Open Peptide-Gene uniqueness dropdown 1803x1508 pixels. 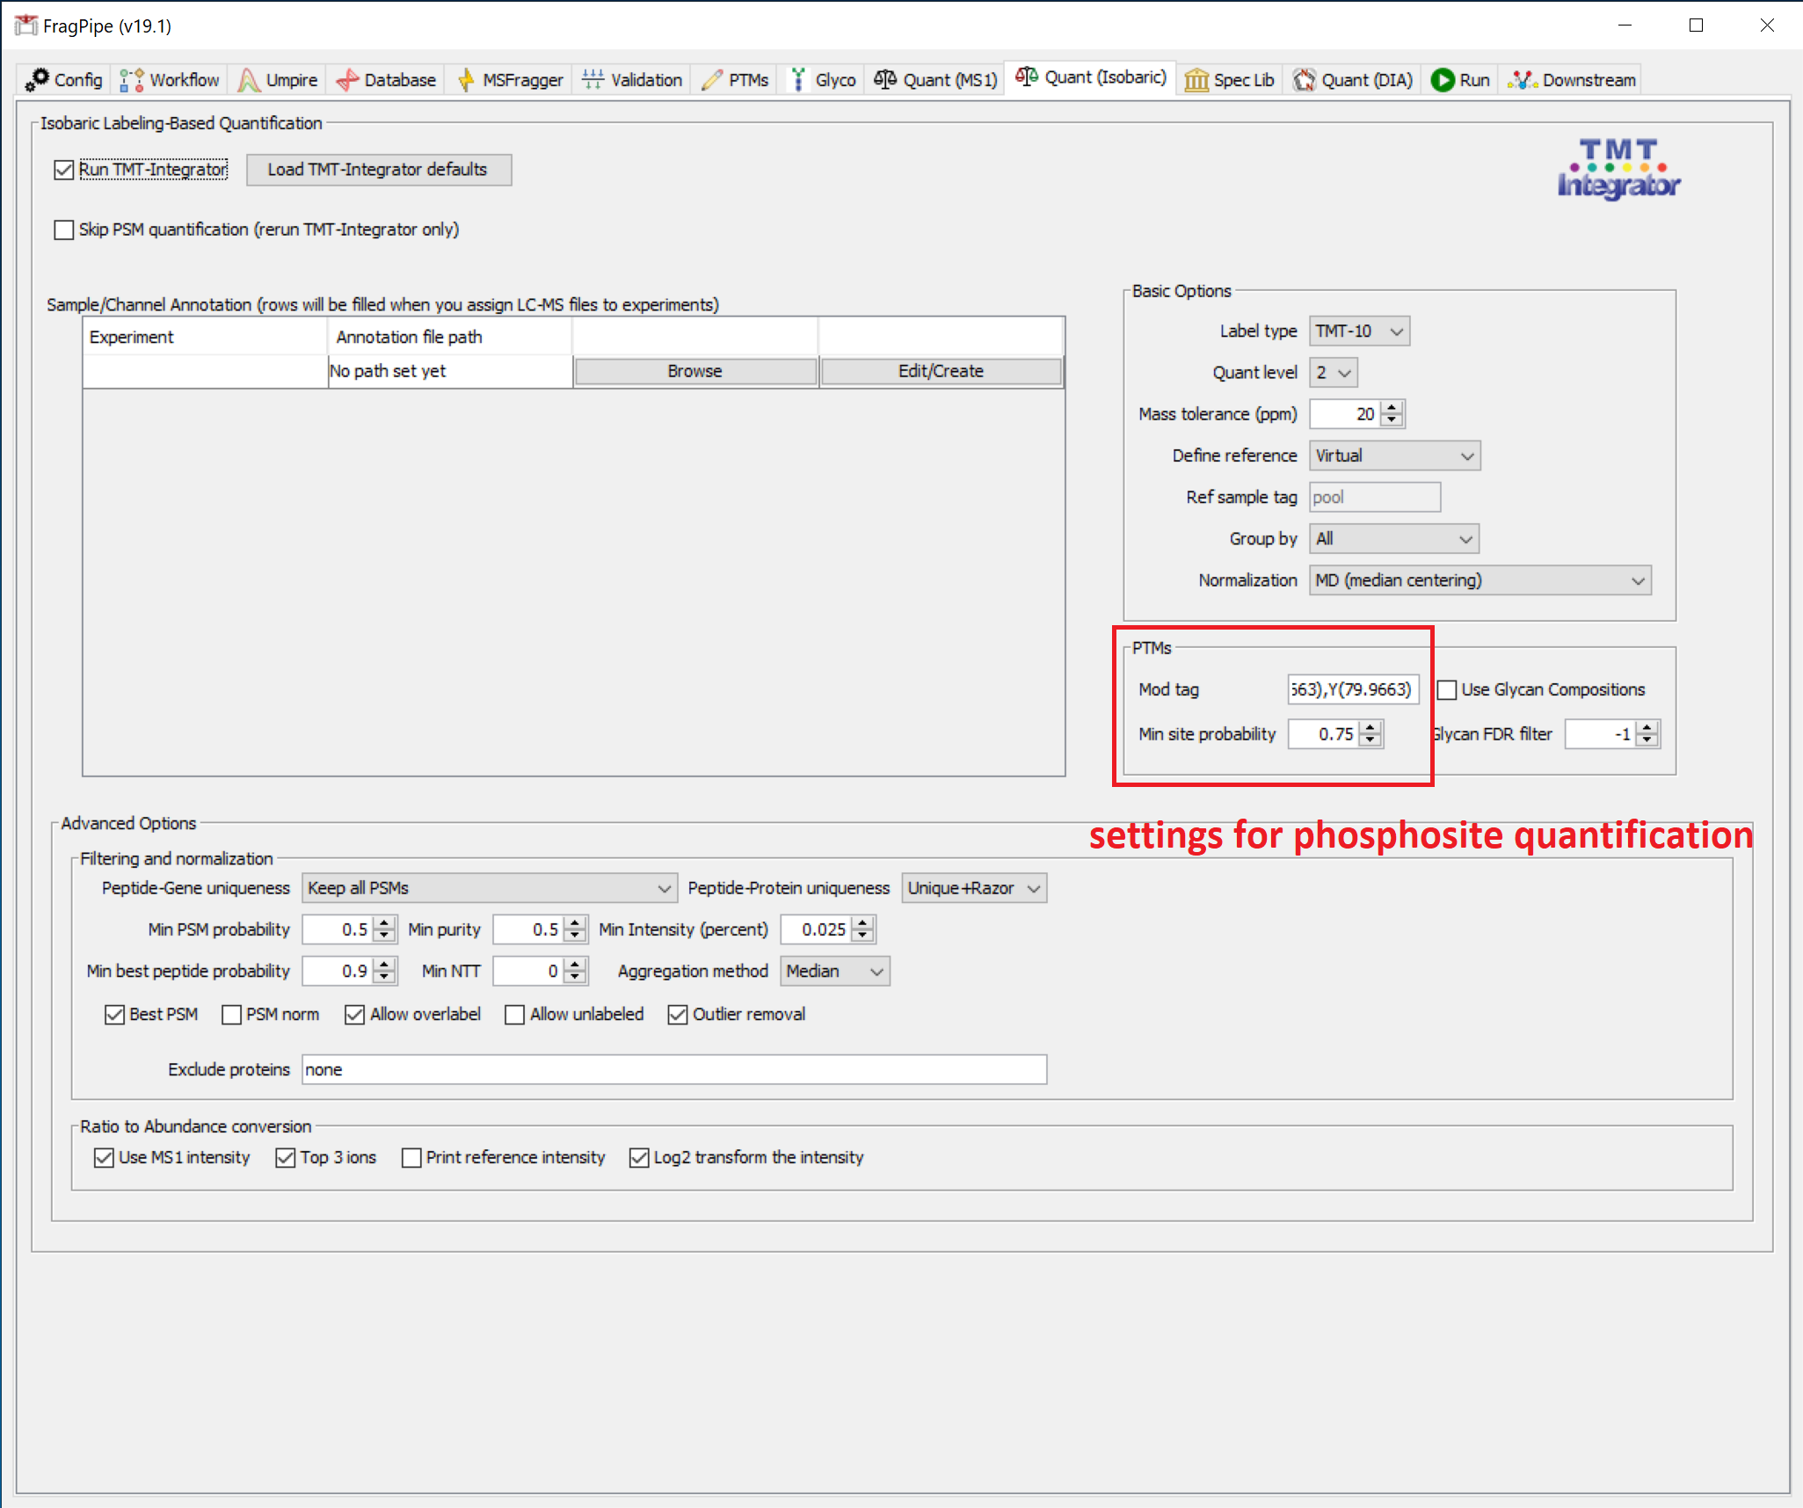click(489, 888)
